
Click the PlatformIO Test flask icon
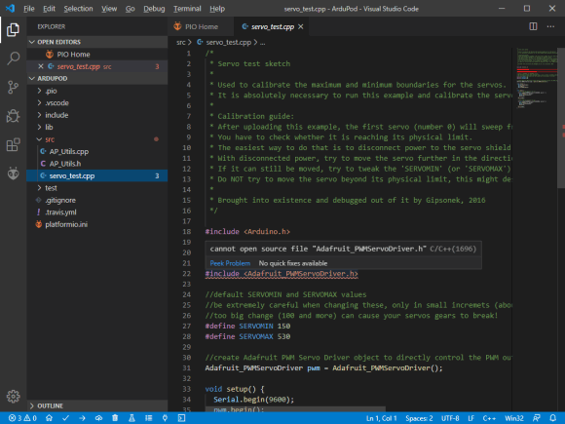tap(132, 418)
